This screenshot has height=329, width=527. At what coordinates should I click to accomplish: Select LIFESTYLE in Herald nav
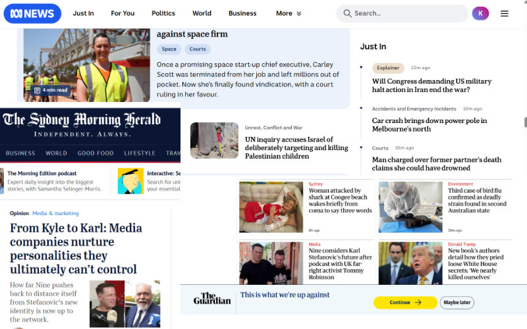pyautogui.click(x=140, y=153)
